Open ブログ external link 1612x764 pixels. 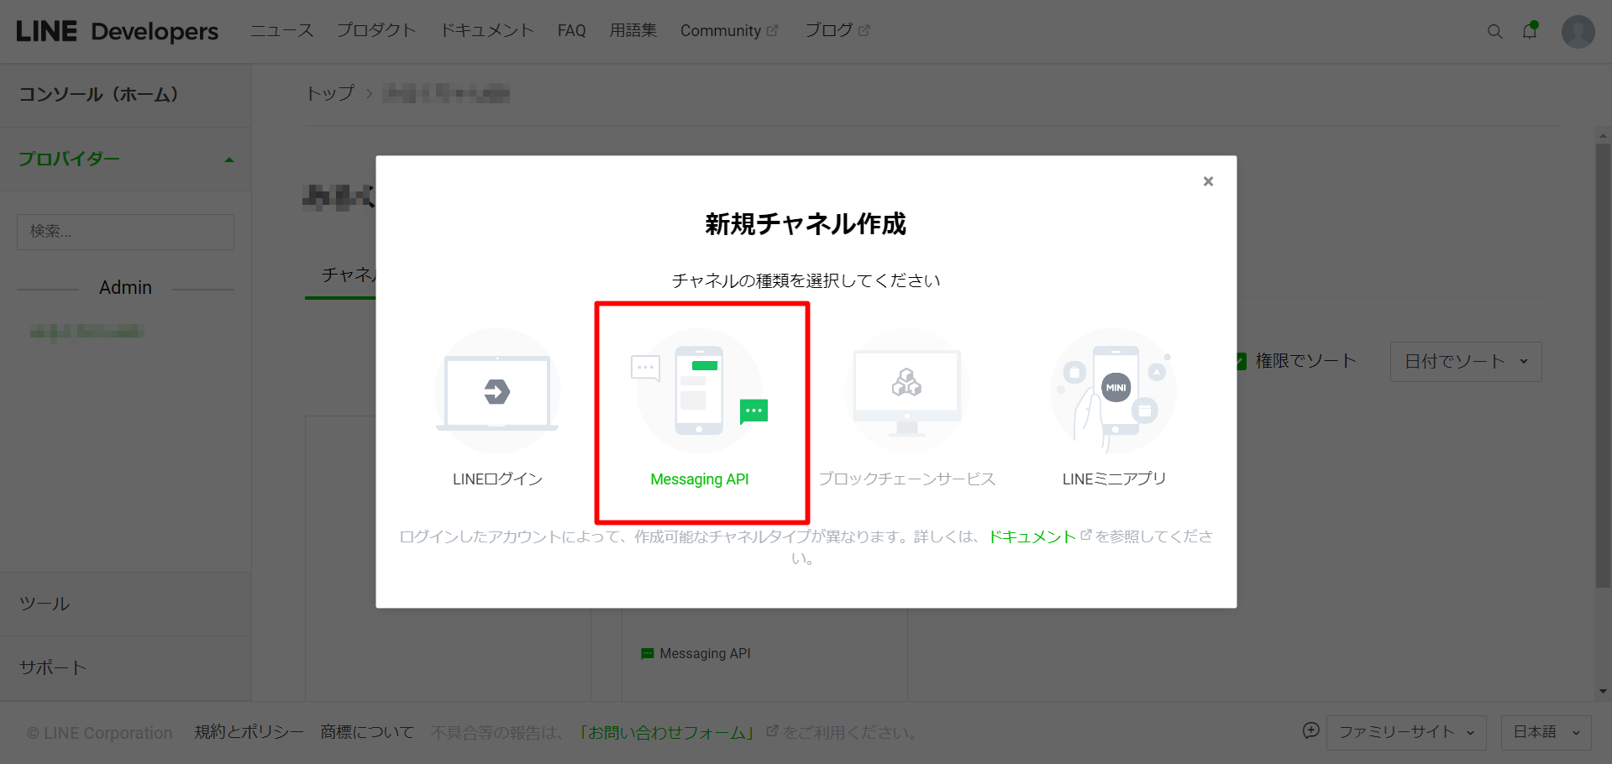click(x=838, y=31)
